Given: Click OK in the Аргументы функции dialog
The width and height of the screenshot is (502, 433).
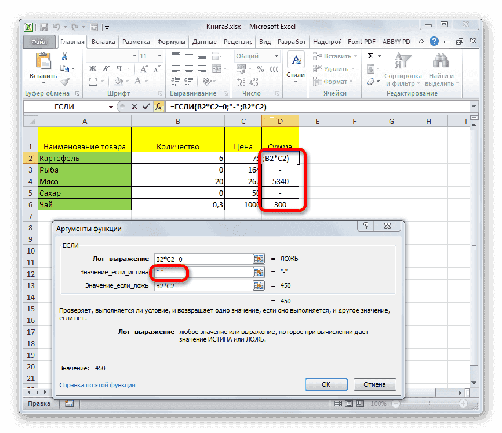Looking at the screenshot, I should pyautogui.click(x=326, y=384).
